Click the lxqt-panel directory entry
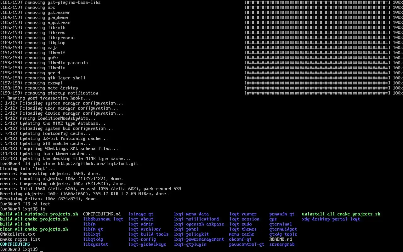This screenshot has height=252, width=403. click(186, 229)
